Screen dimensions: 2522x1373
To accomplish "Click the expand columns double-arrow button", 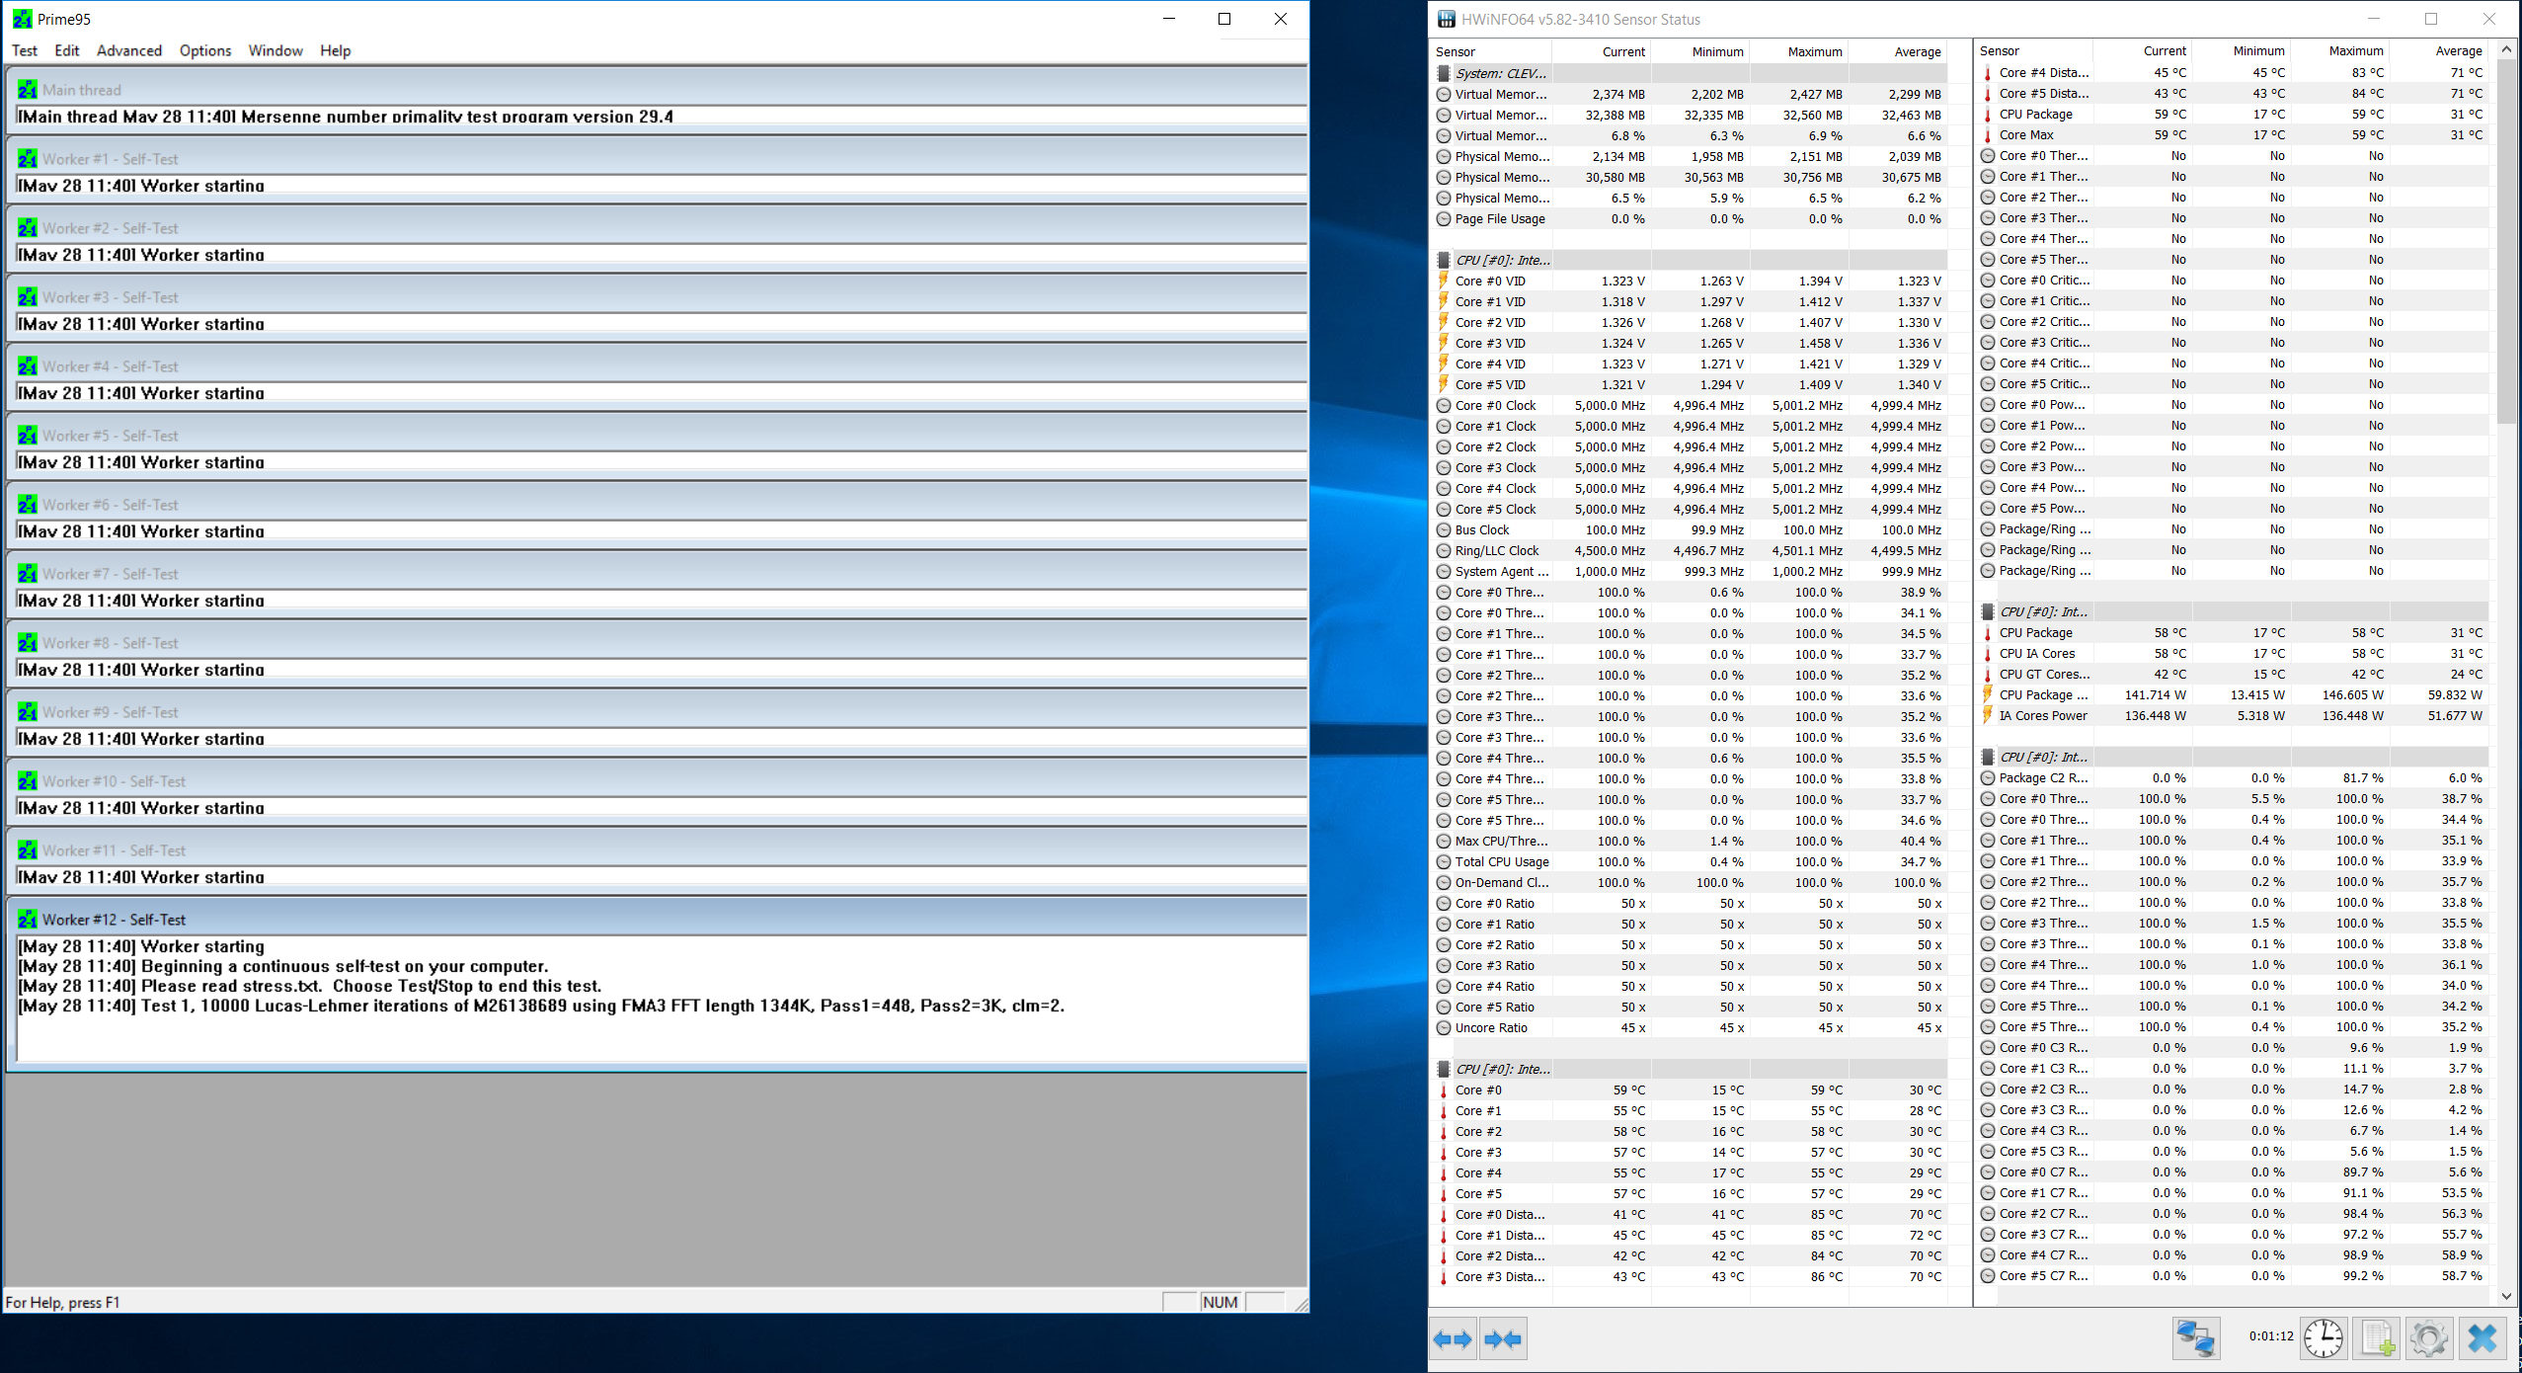I will point(1454,1339).
